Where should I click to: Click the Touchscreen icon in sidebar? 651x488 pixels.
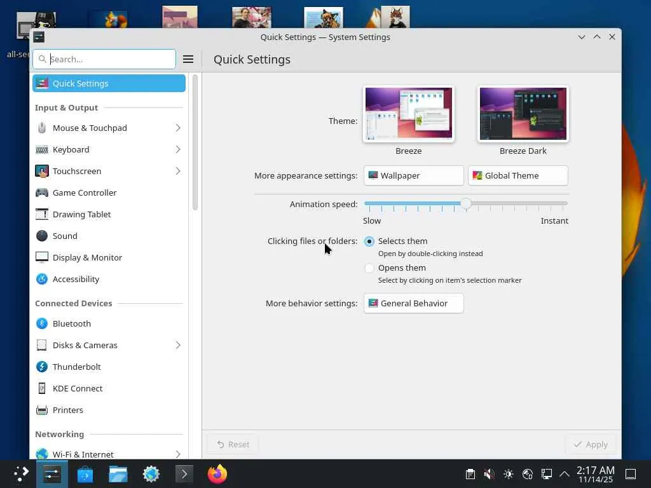tap(41, 171)
